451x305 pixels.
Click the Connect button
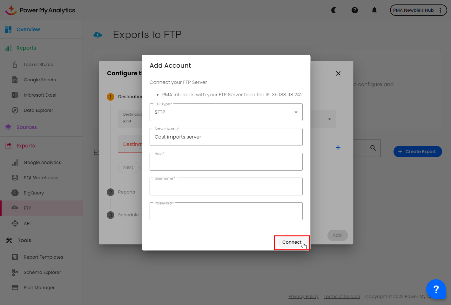pyautogui.click(x=292, y=242)
